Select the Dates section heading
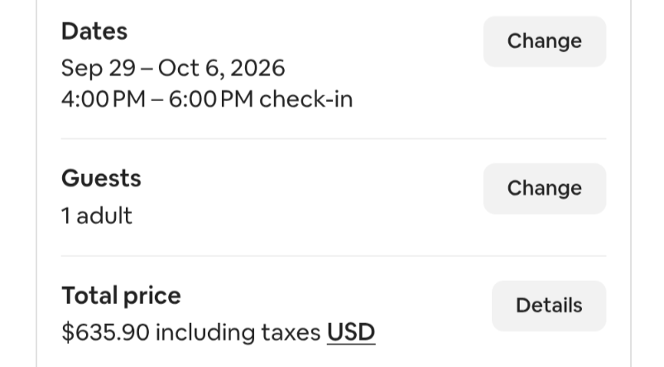 pos(94,31)
